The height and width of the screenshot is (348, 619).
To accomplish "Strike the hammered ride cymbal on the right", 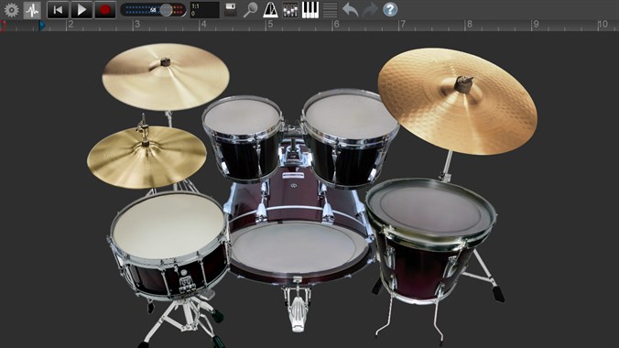I will (457, 101).
